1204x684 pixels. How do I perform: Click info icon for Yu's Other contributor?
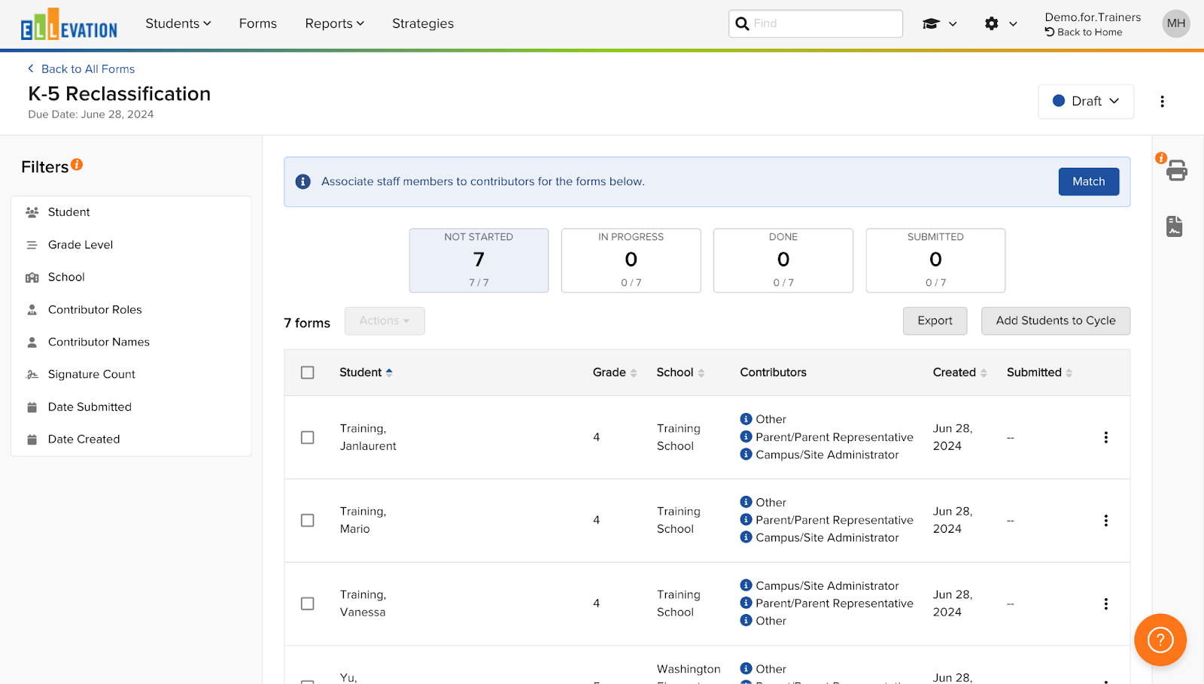point(746,668)
